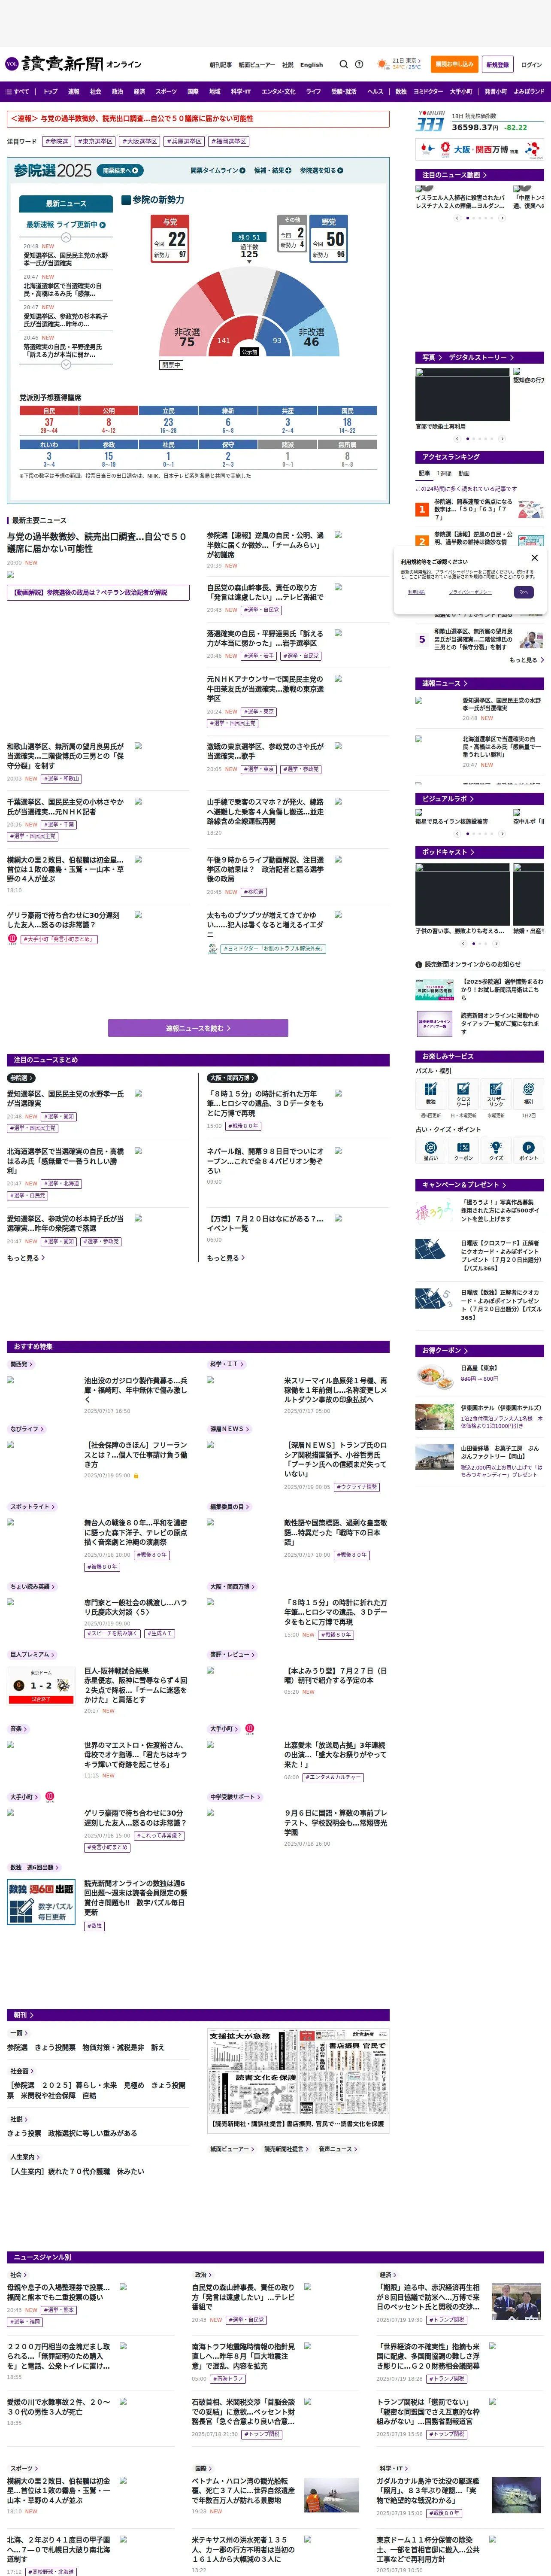Switch to 1週間 ranking tab

point(444,474)
